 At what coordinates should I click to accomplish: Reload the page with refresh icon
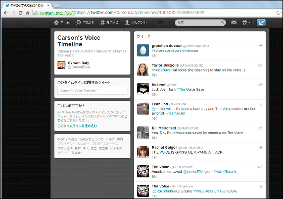(x=20, y=13)
